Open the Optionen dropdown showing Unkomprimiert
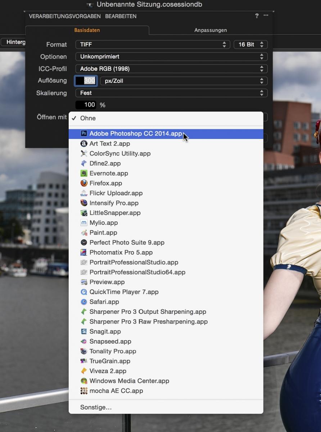 point(171,57)
